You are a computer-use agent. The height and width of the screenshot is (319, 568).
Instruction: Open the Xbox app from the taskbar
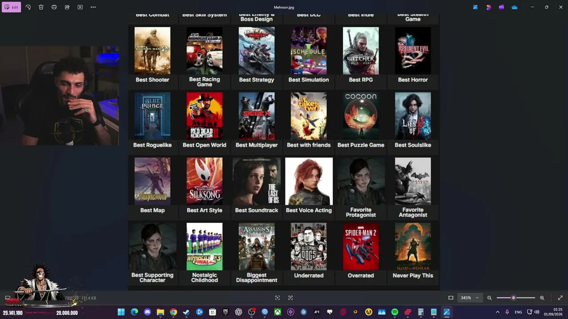coord(278,312)
